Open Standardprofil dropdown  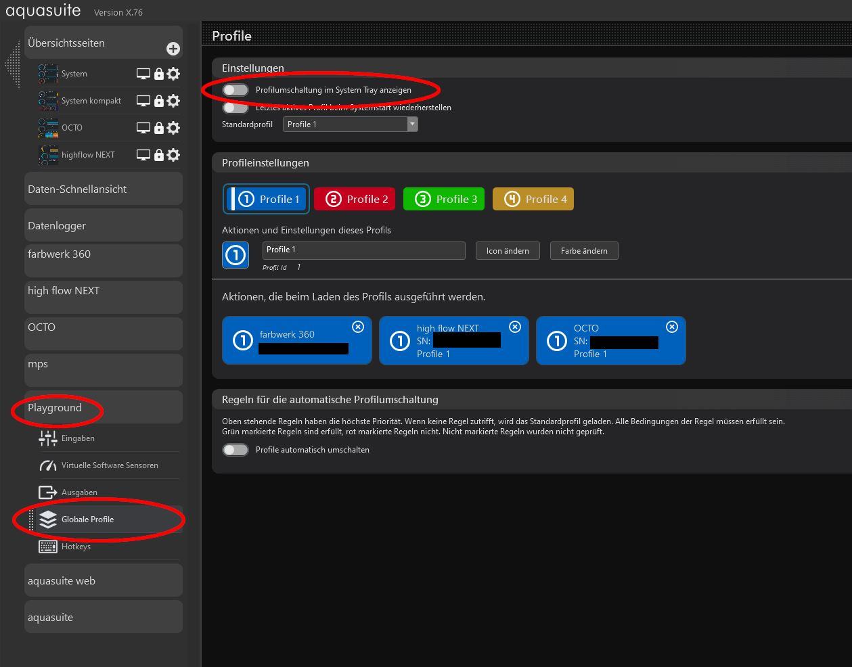(x=351, y=124)
